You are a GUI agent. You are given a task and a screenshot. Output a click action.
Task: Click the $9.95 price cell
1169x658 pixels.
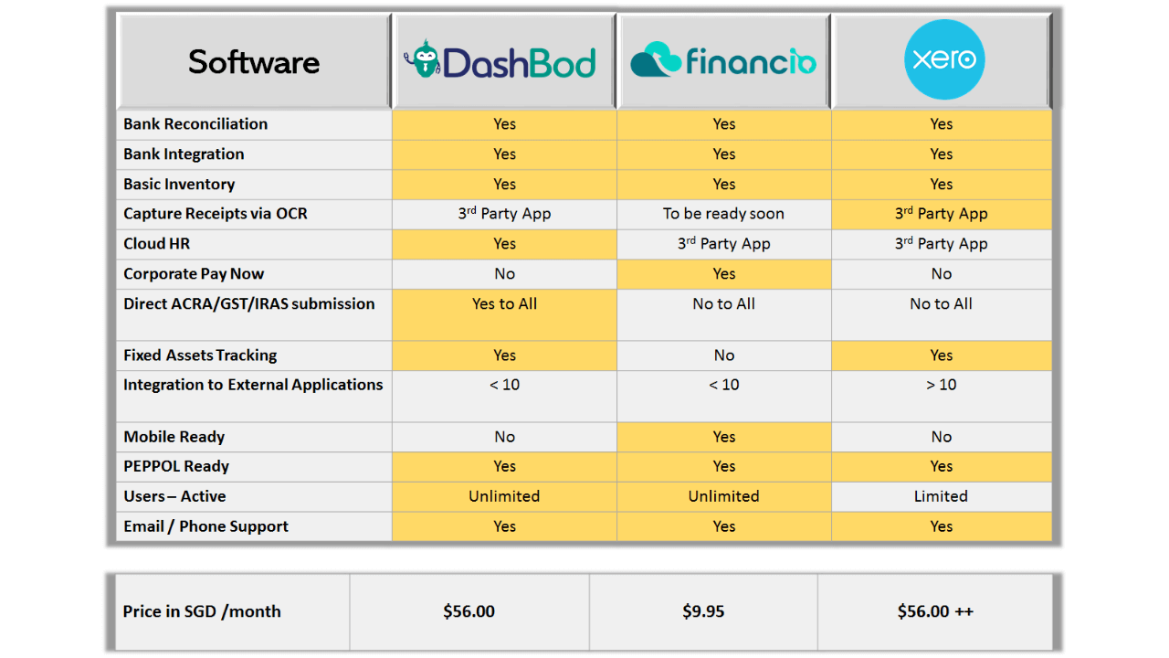click(x=703, y=611)
